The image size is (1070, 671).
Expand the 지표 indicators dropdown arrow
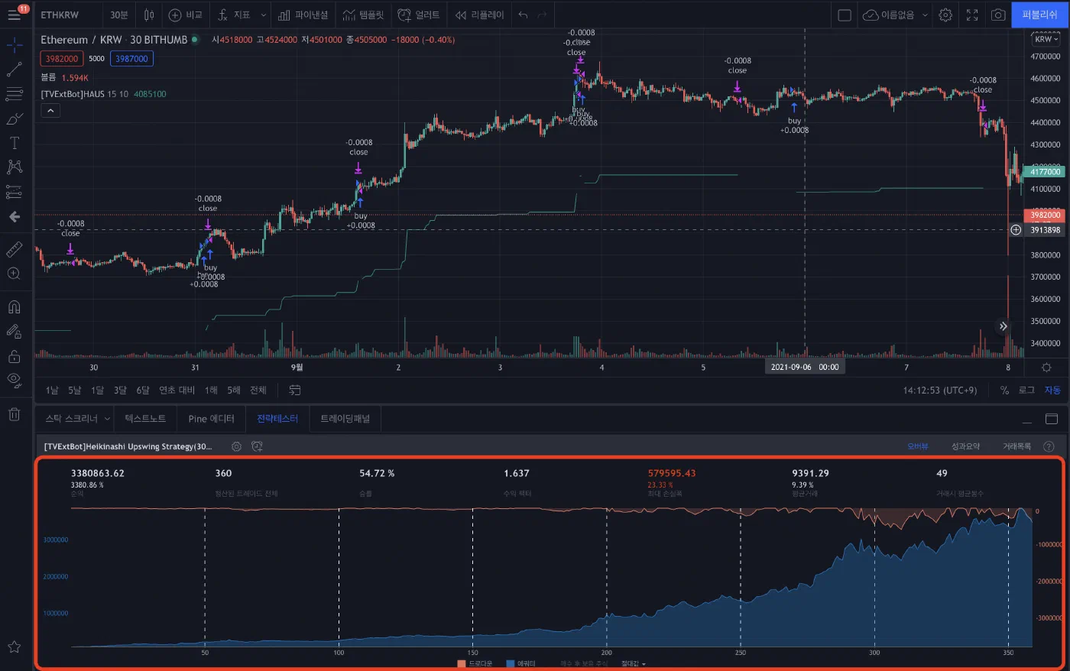(x=263, y=15)
